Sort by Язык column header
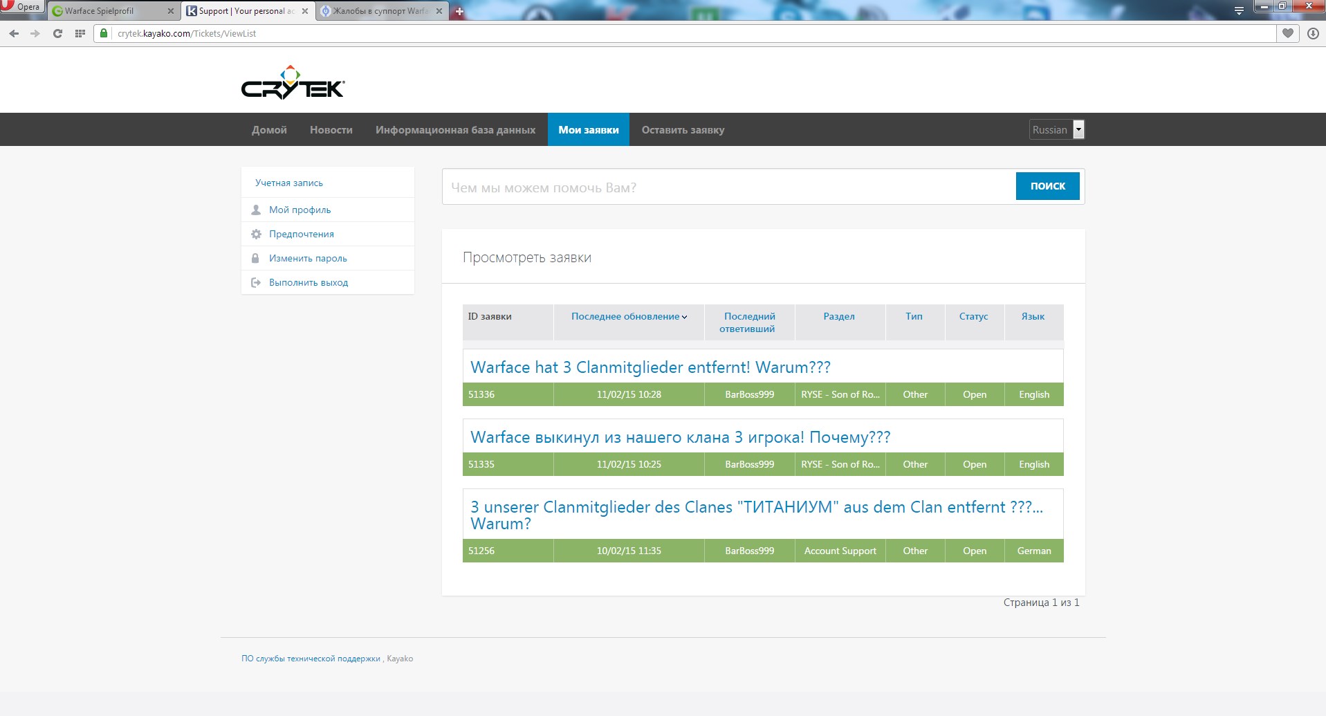Viewport: 1326px width, 716px height. (x=1033, y=316)
